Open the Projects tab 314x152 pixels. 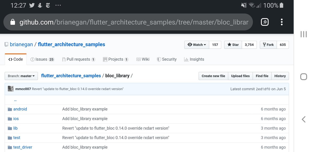pyautogui.click(x=116, y=59)
